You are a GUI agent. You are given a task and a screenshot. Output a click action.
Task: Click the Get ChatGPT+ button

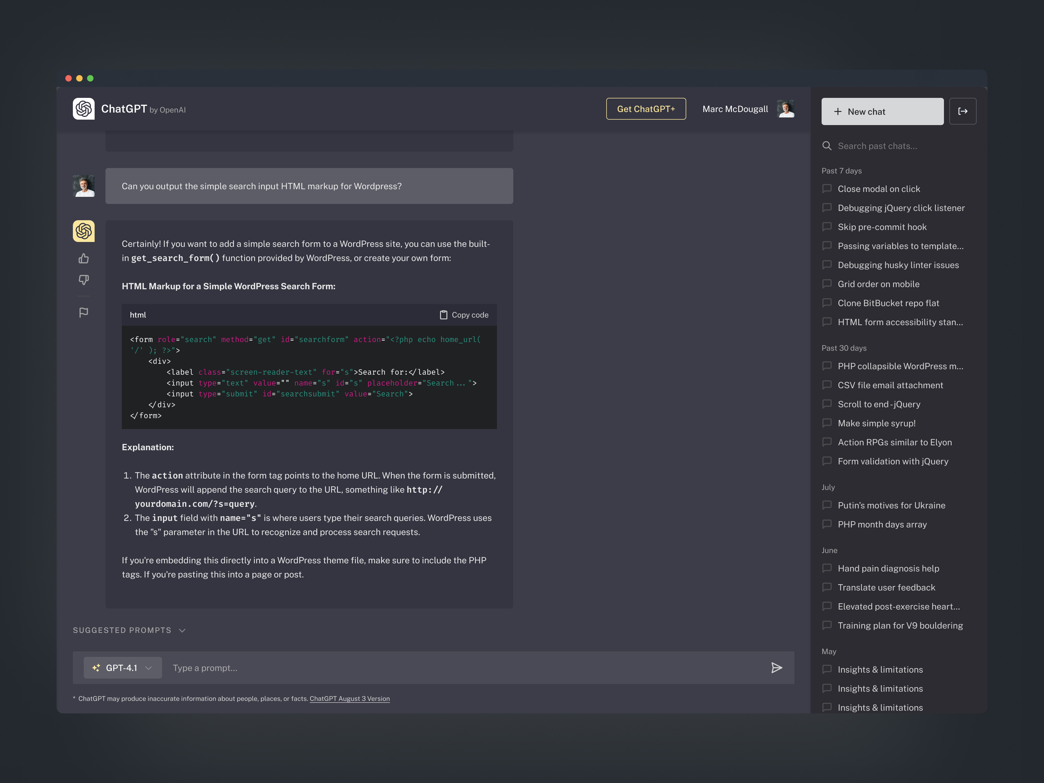pyautogui.click(x=646, y=108)
